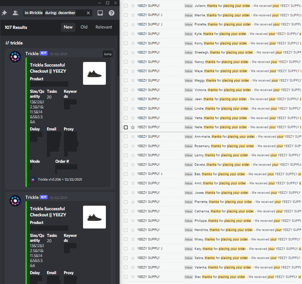Select checkbox for Bab email

[x=126, y=174]
